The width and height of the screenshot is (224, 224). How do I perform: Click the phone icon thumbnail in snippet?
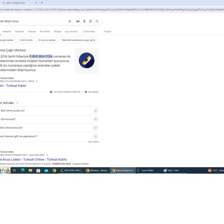pyautogui.click(x=87, y=61)
